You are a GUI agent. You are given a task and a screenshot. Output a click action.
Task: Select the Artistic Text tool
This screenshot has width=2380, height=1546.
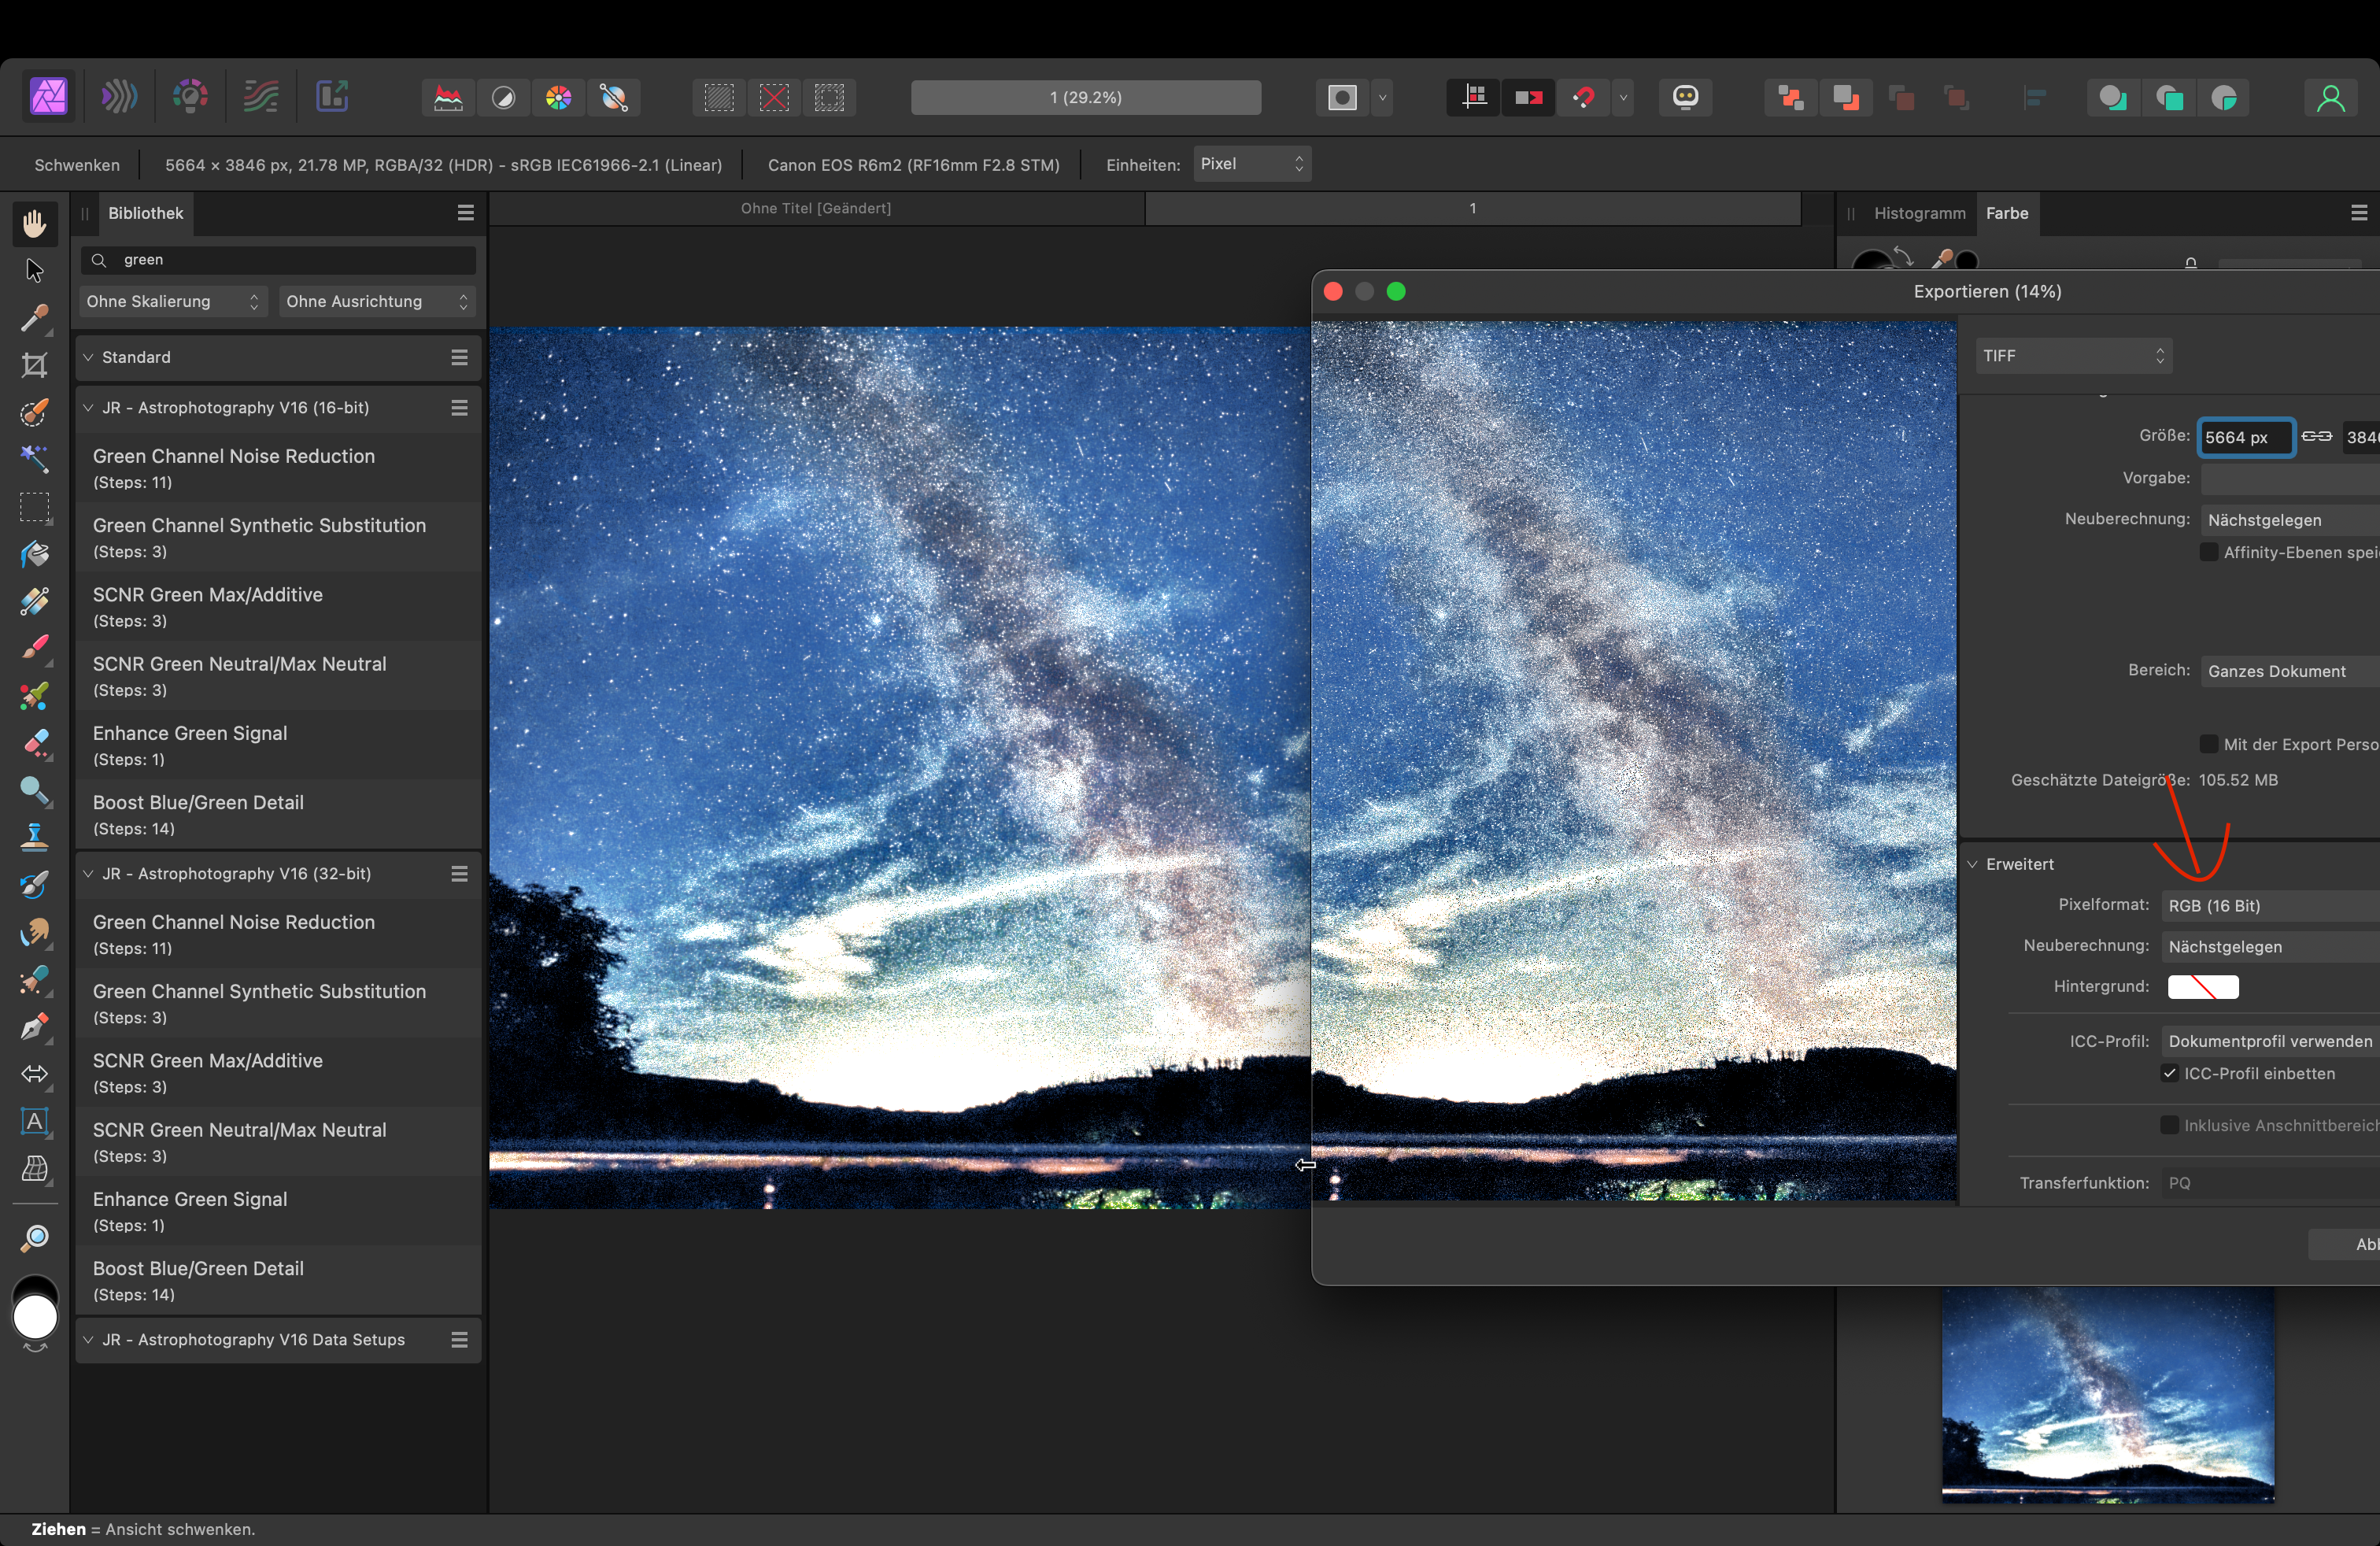(35, 1121)
